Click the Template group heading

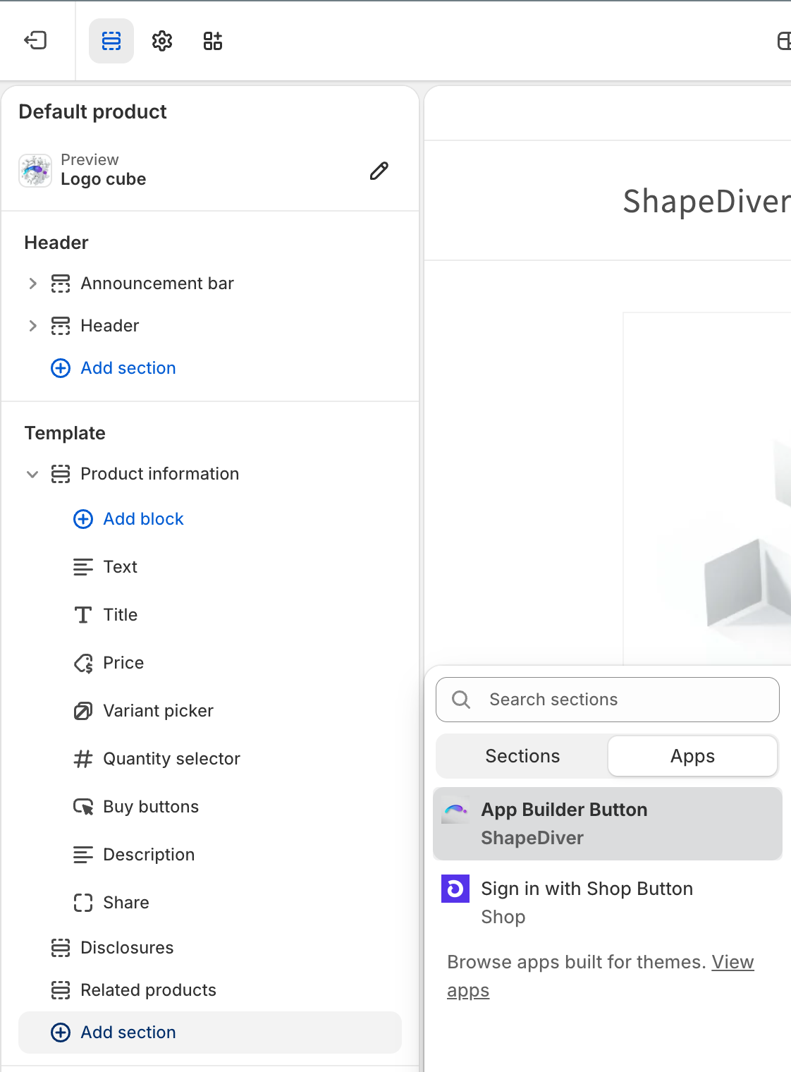(65, 433)
